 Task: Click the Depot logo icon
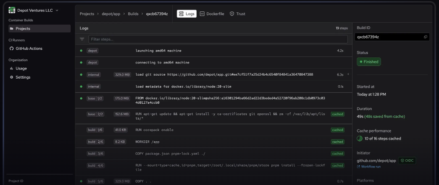(12, 10)
